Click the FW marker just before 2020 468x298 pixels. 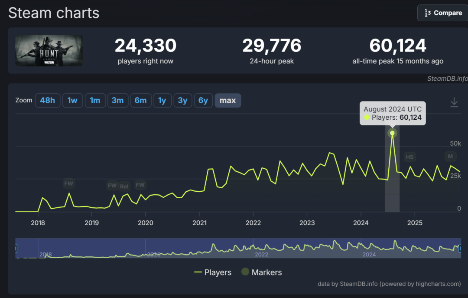coord(140,185)
